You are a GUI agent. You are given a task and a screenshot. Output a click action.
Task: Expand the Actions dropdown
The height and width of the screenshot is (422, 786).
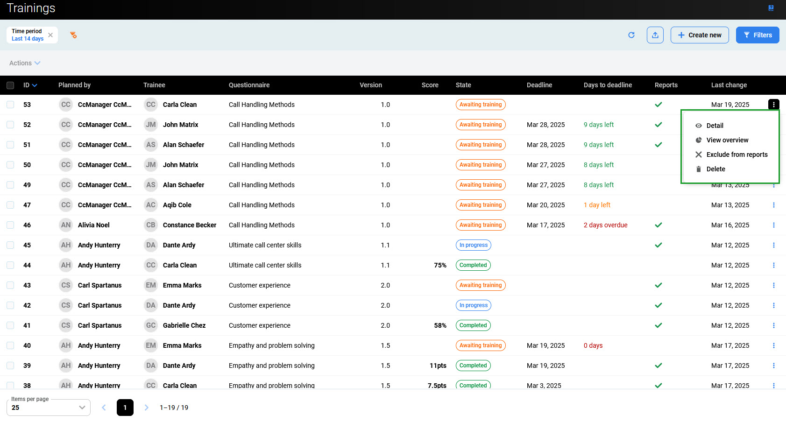pyautogui.click(x=25, y=63)
